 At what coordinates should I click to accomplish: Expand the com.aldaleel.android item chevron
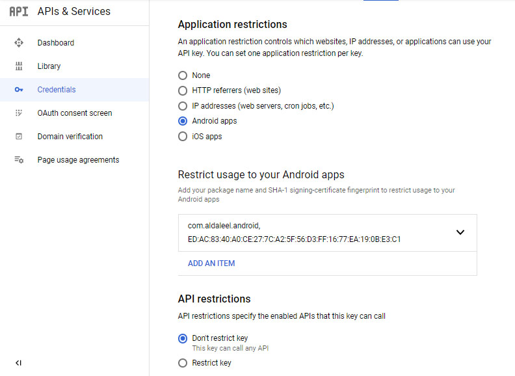tap(460, 232)
